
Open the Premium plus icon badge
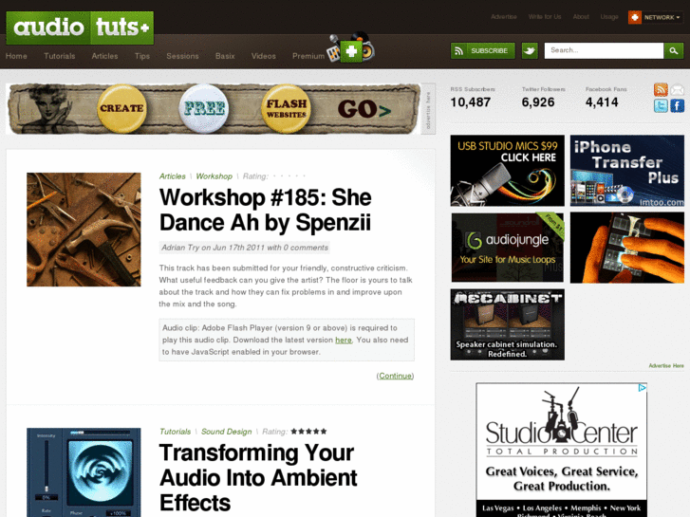click(x=351, y=48)
